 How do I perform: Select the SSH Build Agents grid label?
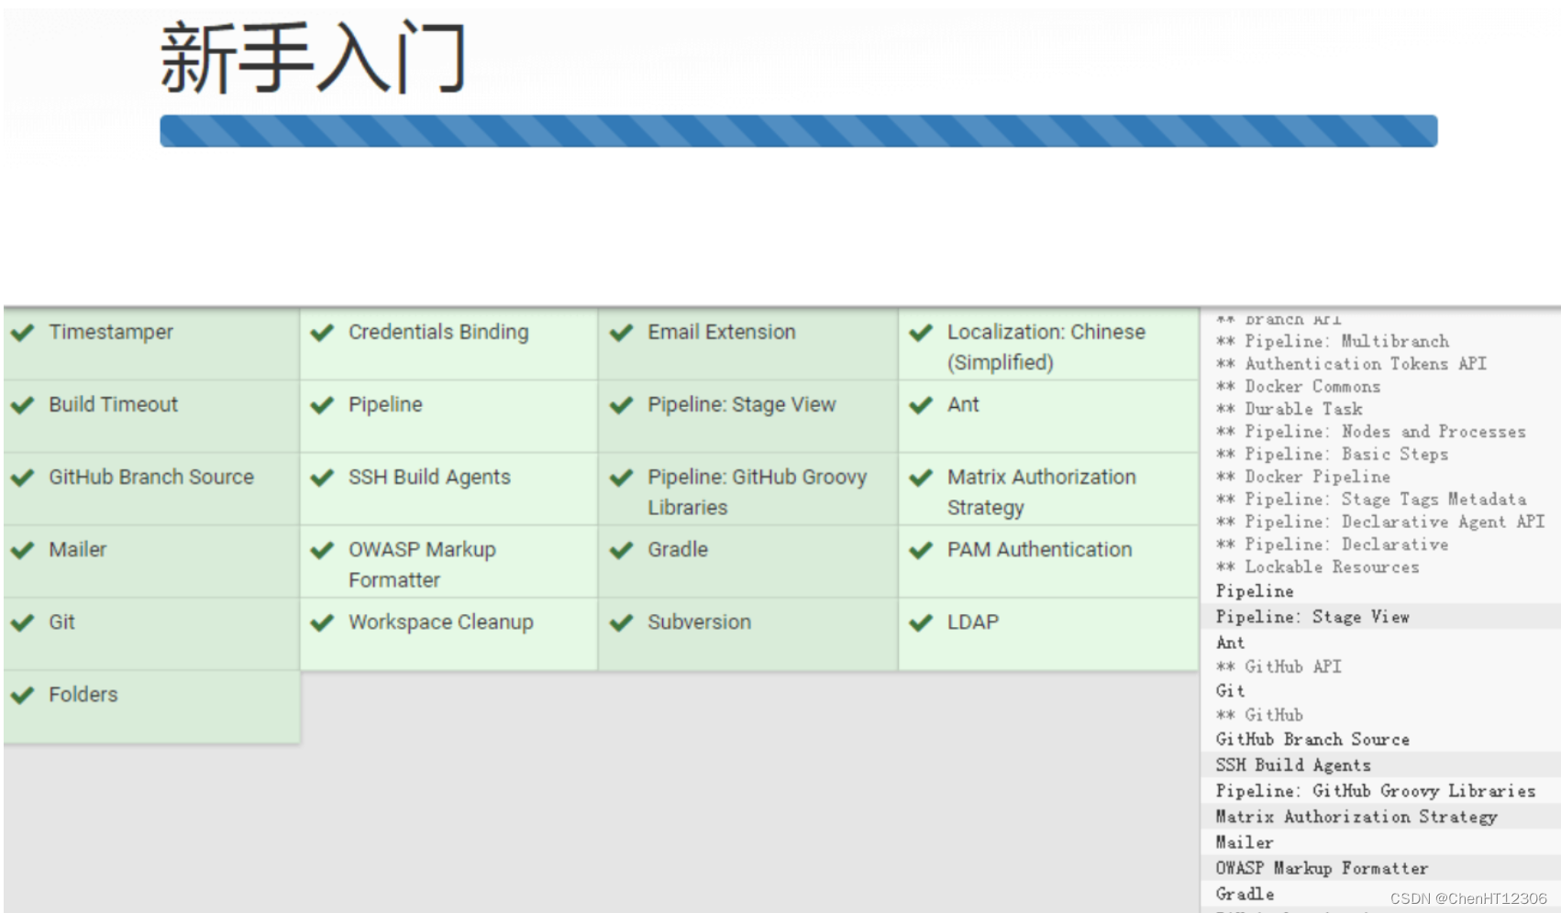click(x=429, y=477)
